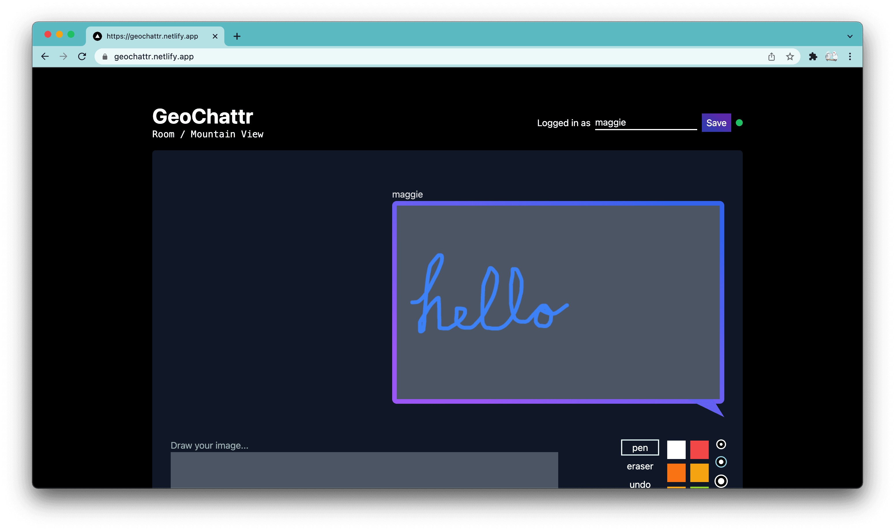Open maggie's hello drawing message
Image resolution: width=895 pixels, height=531 pixels.
[558, 302]
